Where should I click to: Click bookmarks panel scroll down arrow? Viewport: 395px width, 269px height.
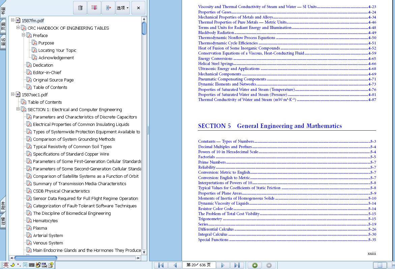tap(144, 252)
